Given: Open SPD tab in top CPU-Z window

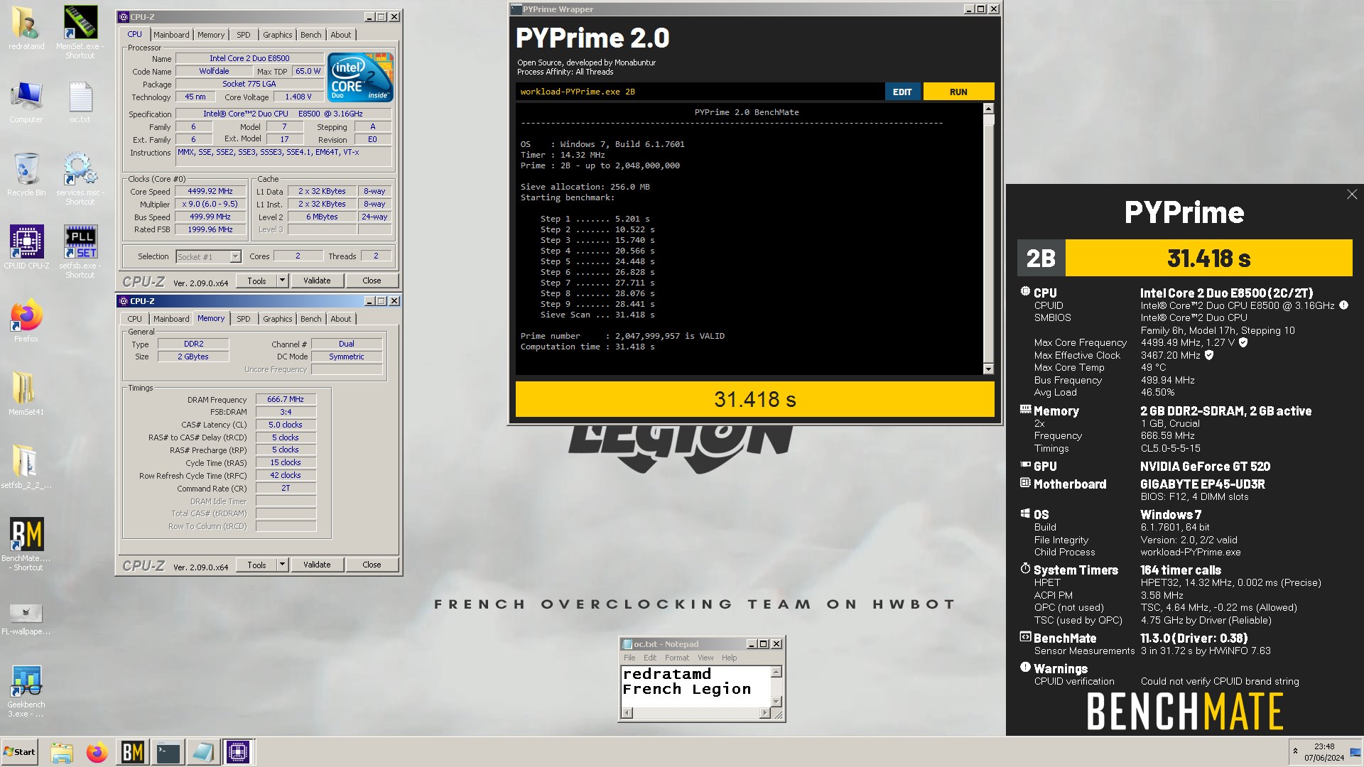Looking at the screenshot, I should 244,35.
